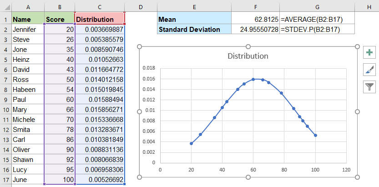Select June's score cell of 100
Viewport: 379px width, 187px height.
pos(59,180)
